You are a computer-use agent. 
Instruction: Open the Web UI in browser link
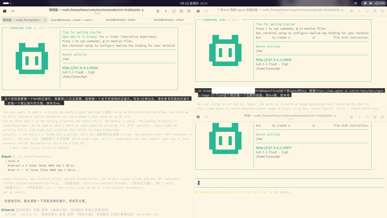pyautogui.click(x=80, y=37)
